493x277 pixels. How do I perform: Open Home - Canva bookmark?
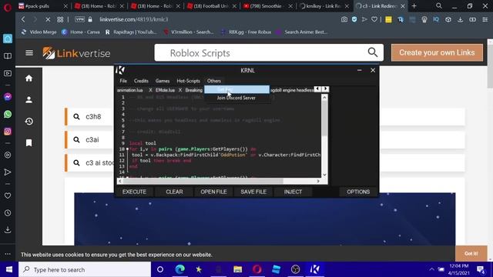(80, 32)
